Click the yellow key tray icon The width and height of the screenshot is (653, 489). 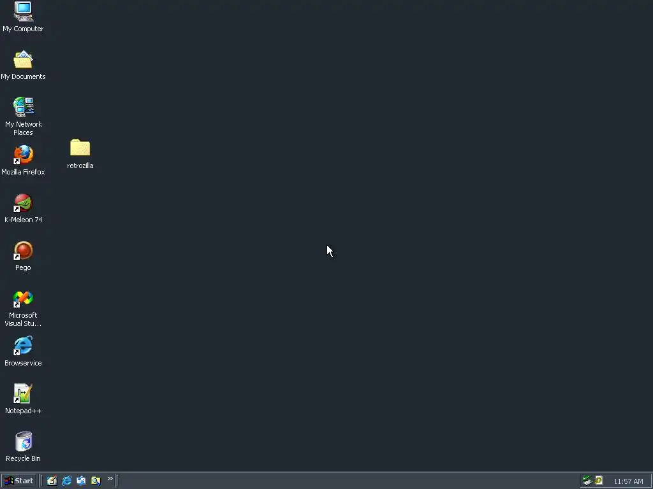pyautogui.click(x=599, y=480)
